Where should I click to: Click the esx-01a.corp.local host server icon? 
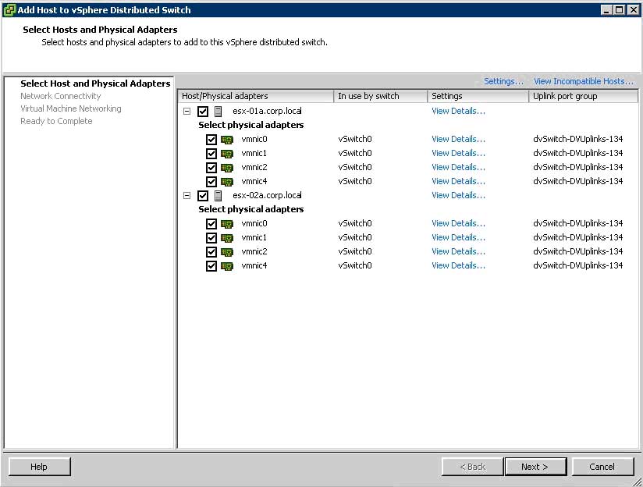pos(218,111)
